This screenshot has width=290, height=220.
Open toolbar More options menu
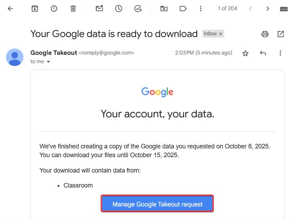coord(201,9)
